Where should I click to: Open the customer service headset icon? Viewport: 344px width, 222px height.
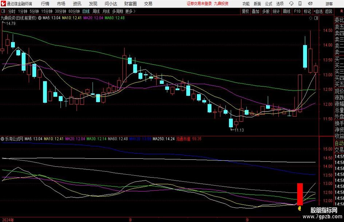291,4
